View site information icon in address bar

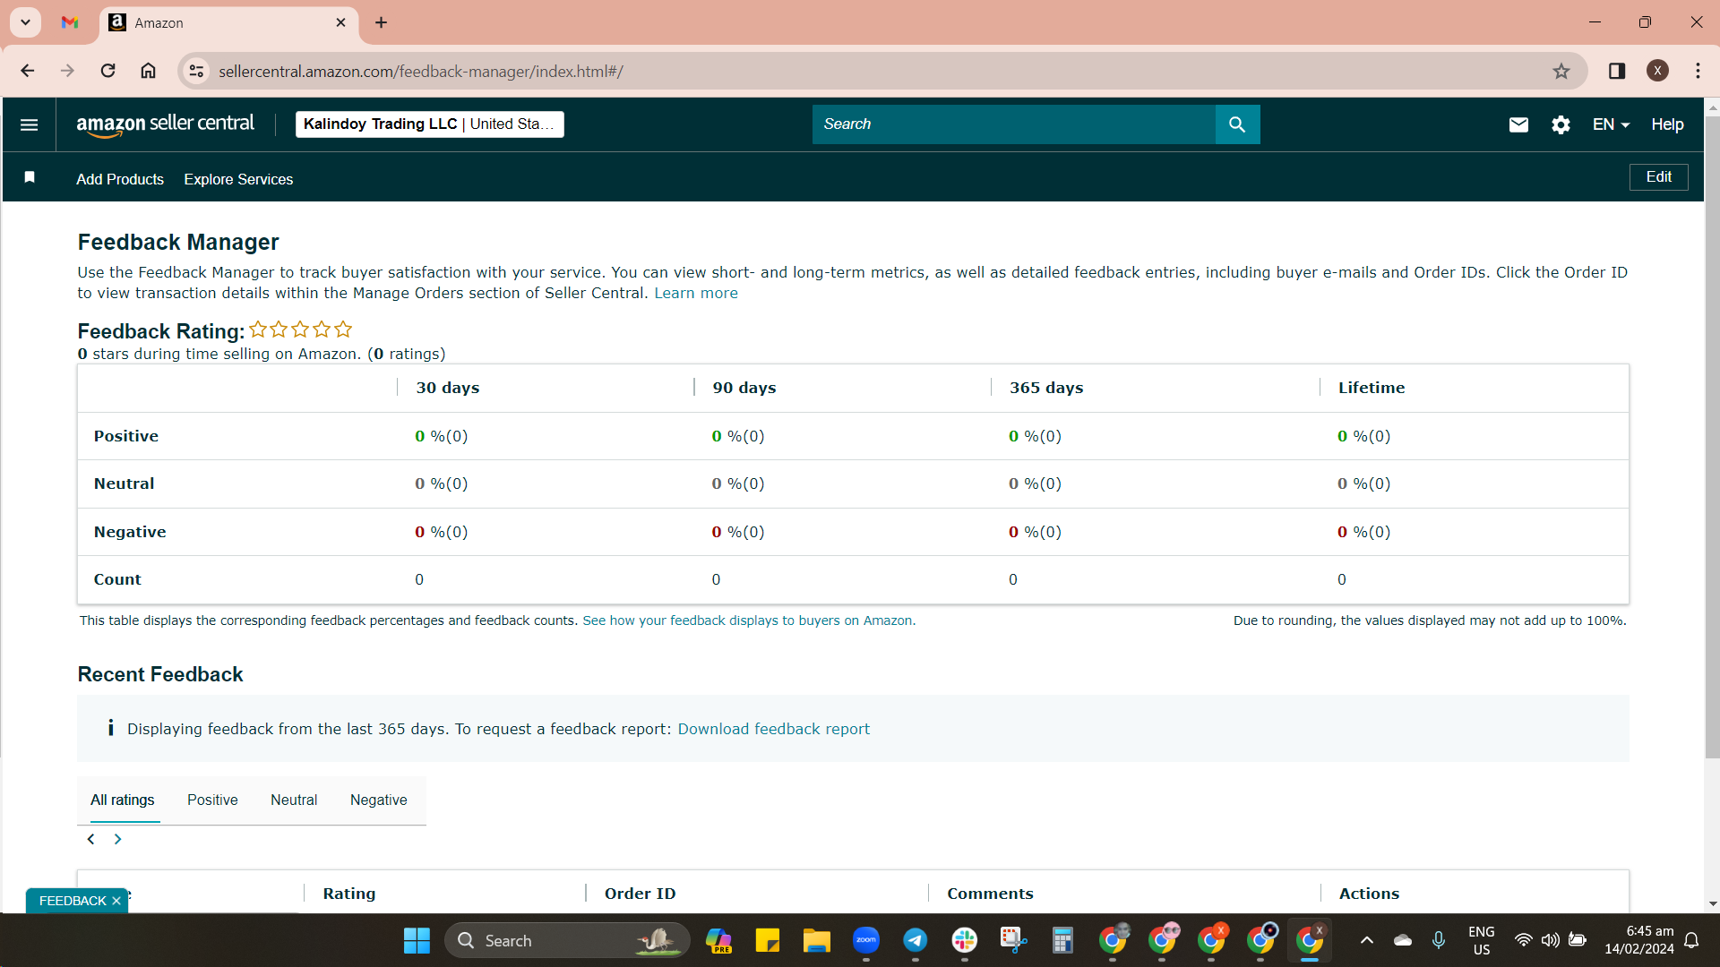click(196, 71)
